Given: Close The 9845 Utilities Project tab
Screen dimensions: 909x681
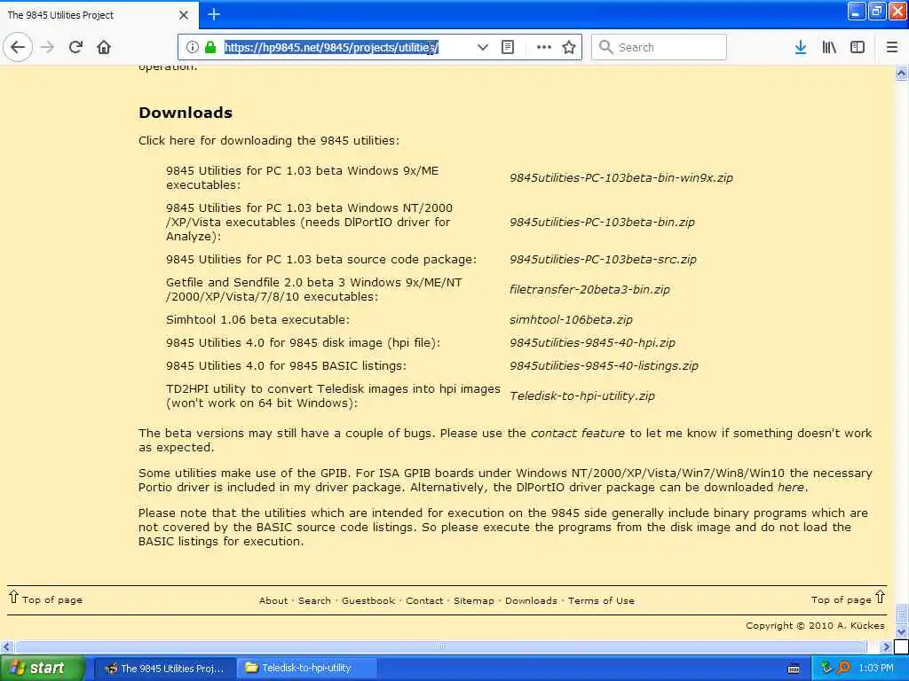Looking at the screenshot, I should coord(184,15).
